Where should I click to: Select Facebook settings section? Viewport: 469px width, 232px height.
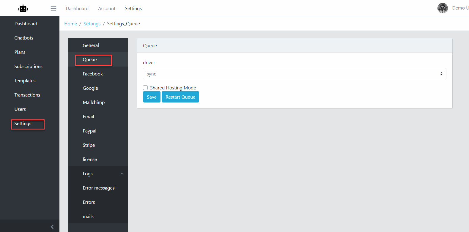point(98,74)
